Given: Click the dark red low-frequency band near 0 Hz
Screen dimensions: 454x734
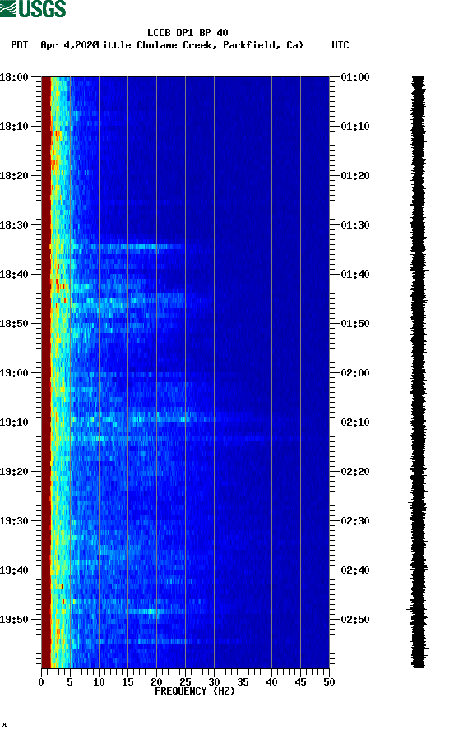Looking at the screenshot, I should (46, 372).
